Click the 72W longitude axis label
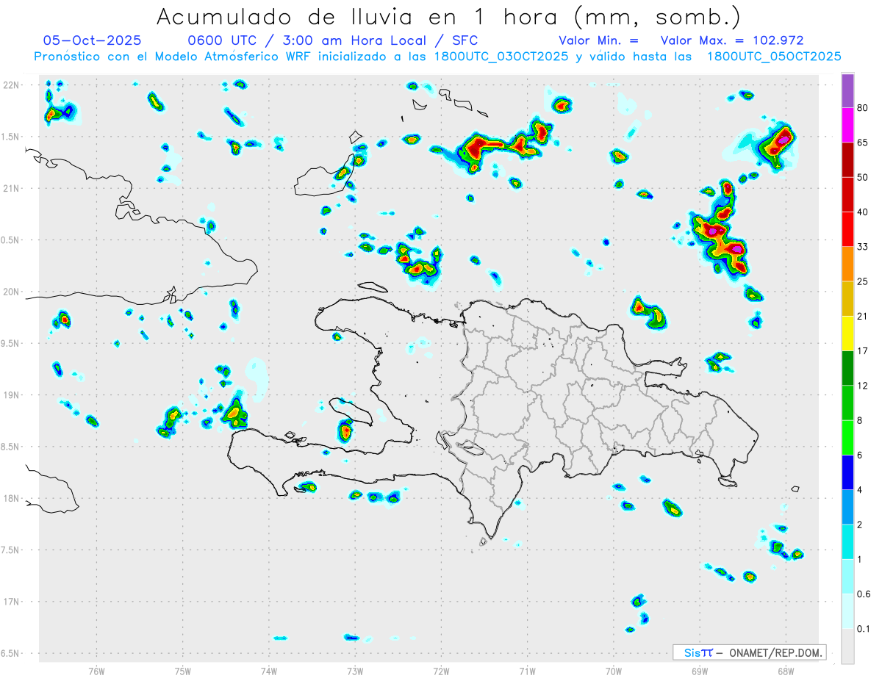The height and width of the screenshot is (681, 882). click(x=441, y=671)
